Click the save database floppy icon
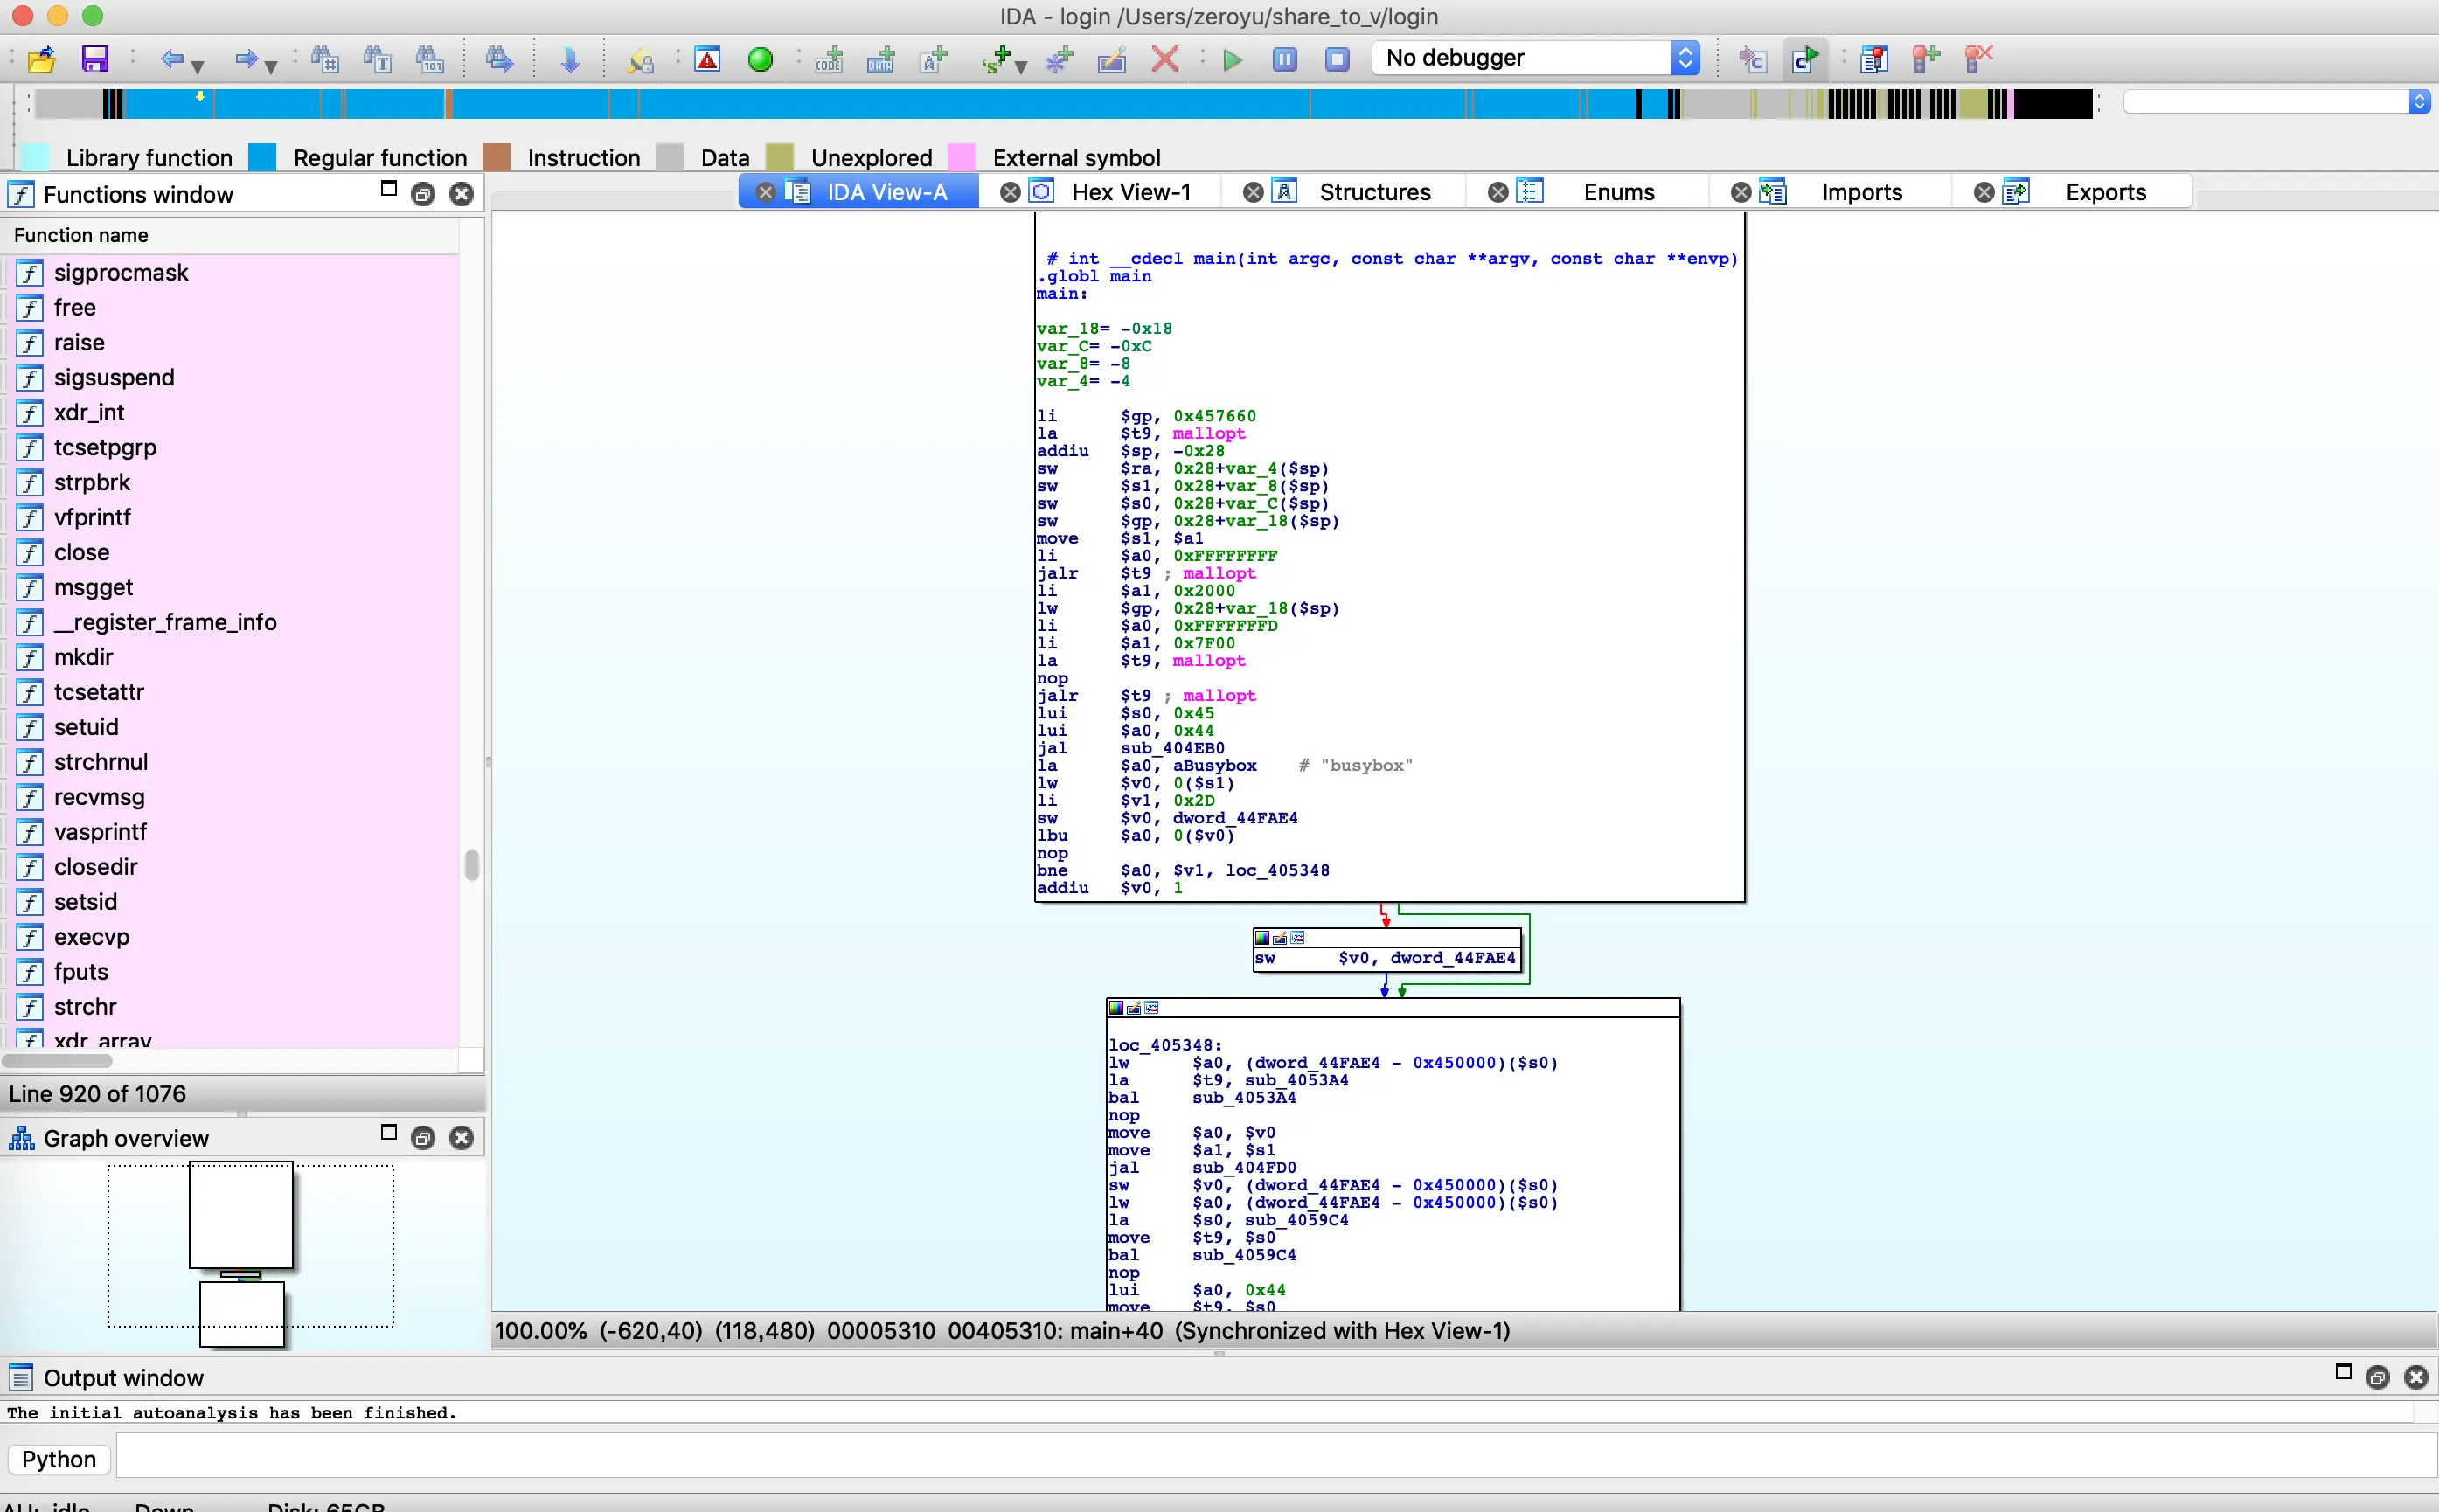This screenshot has width=2439, height=1512. [x=94, y=59]
